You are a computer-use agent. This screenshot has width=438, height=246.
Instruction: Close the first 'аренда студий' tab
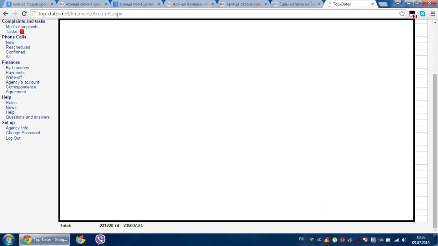[52, 4]
